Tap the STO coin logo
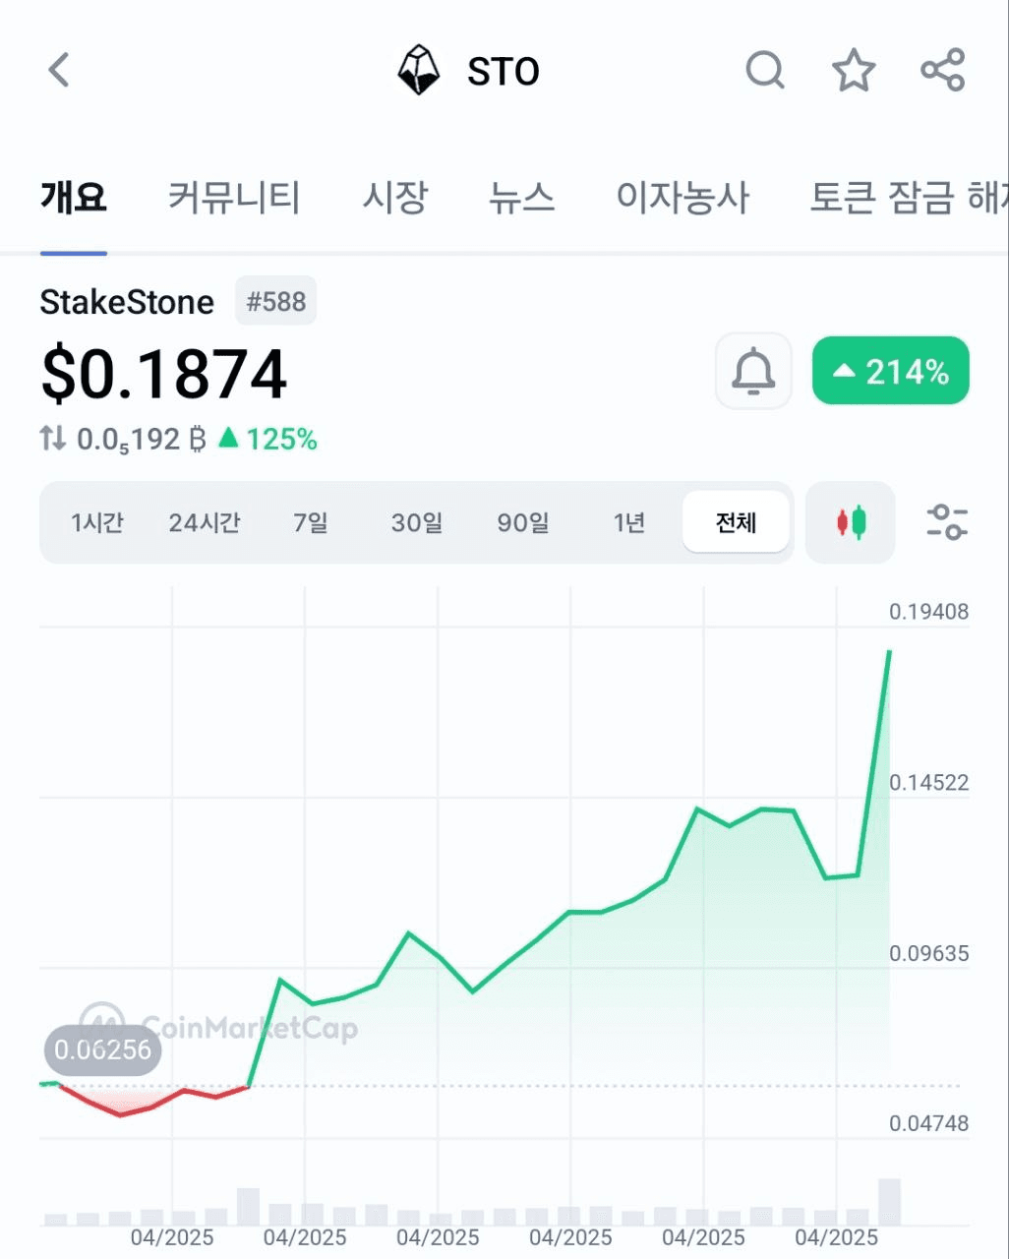Viewport: 1009px width, 1259px height. pos(418,70)
